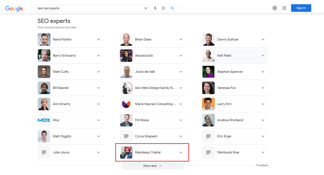Select the 'Seo Web Design Sandy R...' name
This screenshot has height=175, width=324.
[x=155, y=88]
